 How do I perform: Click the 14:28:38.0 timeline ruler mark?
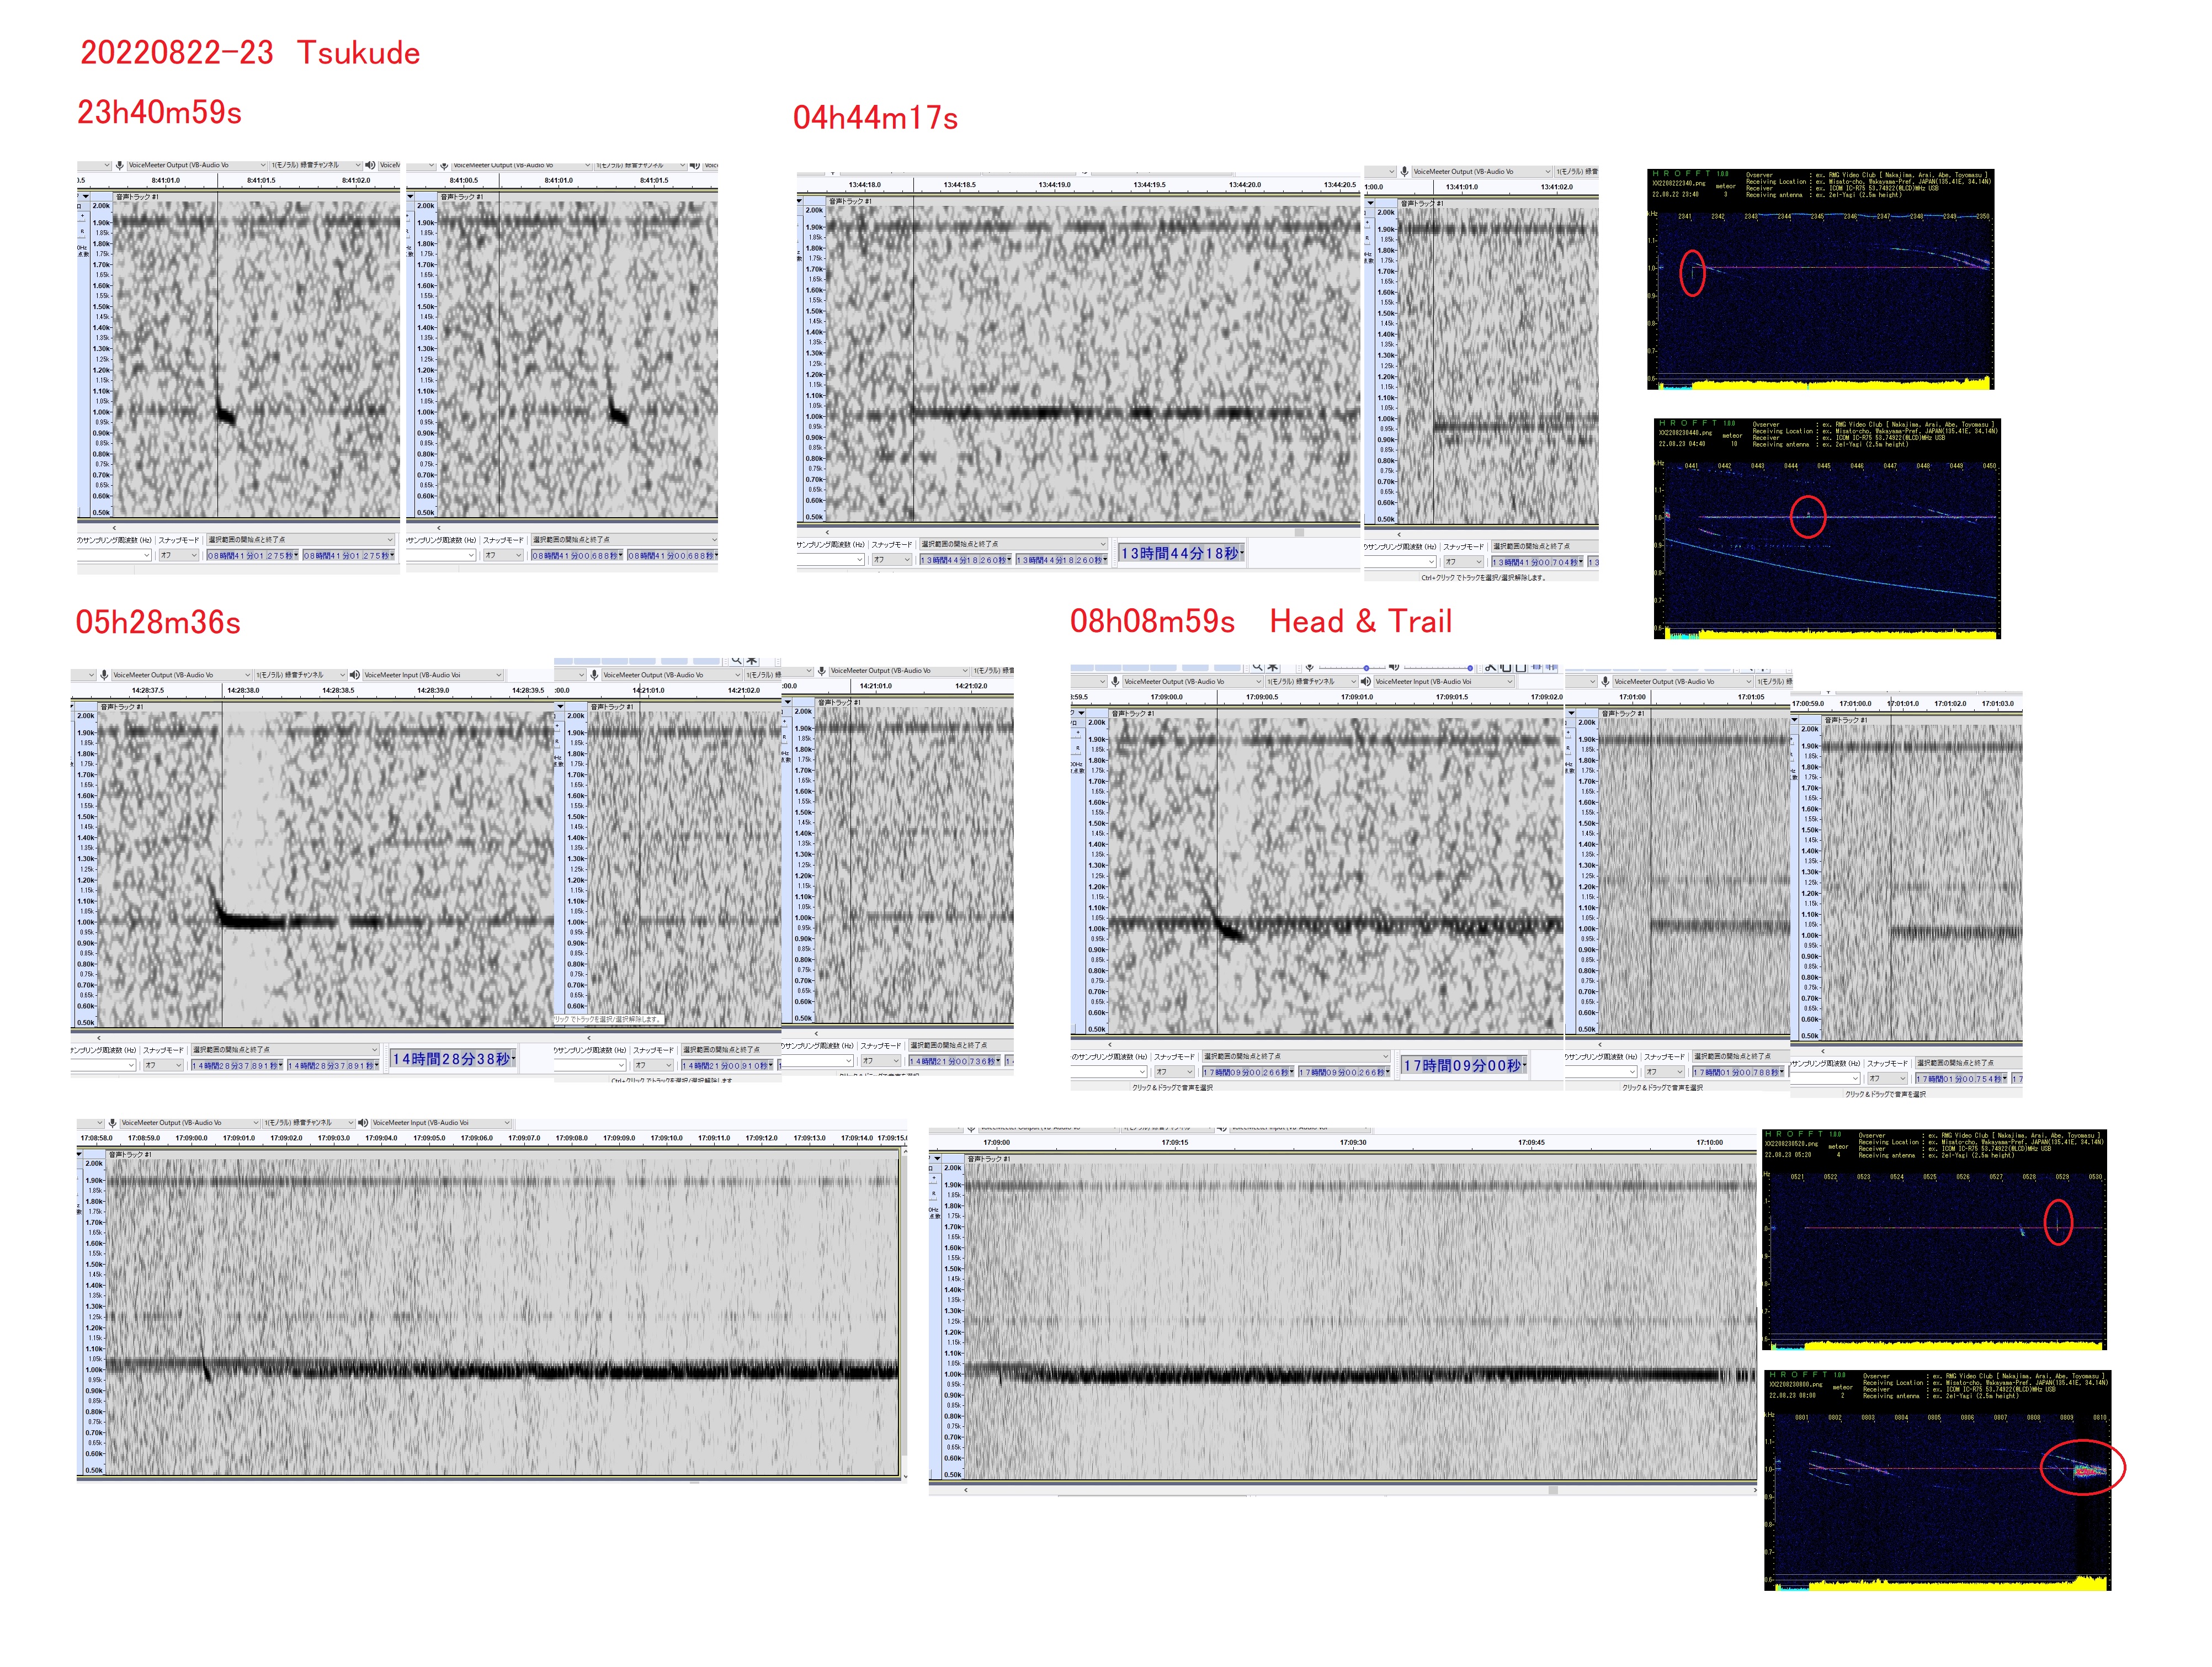243,691
